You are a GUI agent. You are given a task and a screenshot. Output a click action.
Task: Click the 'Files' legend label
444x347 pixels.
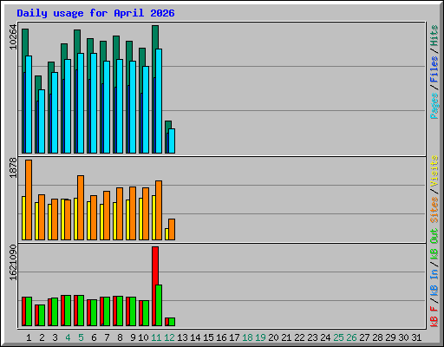[x=434, y=69]
